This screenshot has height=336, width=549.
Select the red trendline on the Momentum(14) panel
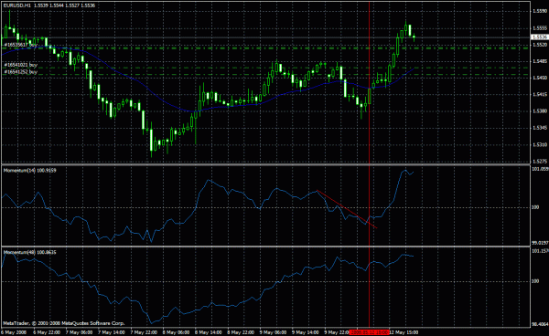pyautogui.click(x=347, y=209)
